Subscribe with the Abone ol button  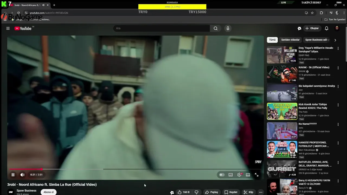tap(49, 192)
